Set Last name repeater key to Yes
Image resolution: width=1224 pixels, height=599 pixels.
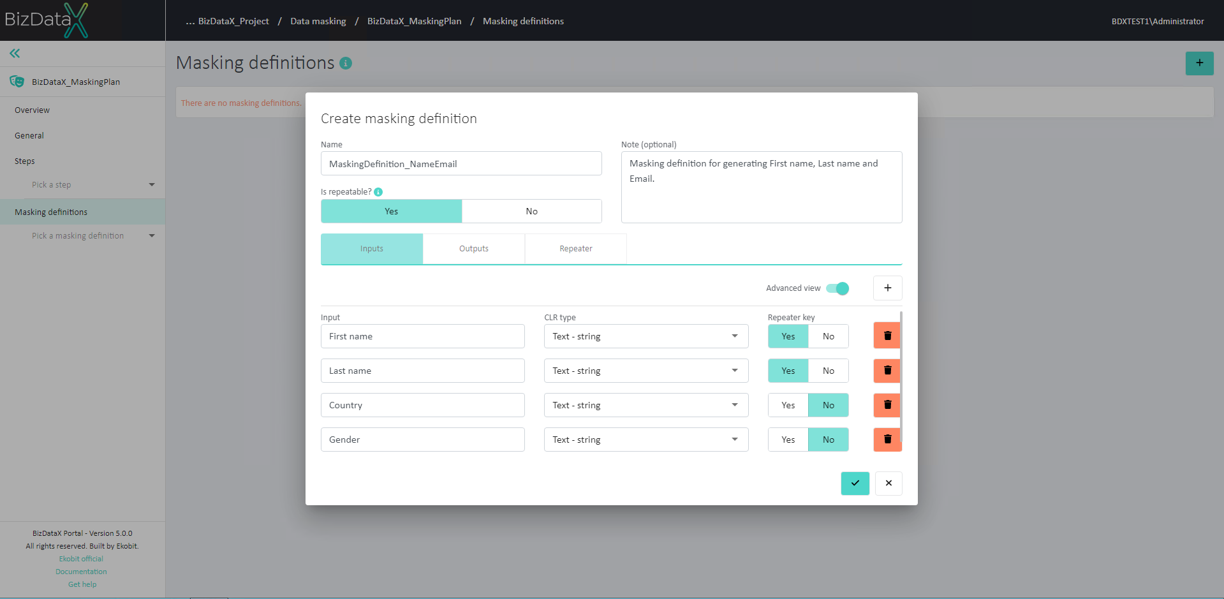tap(788, 371)
